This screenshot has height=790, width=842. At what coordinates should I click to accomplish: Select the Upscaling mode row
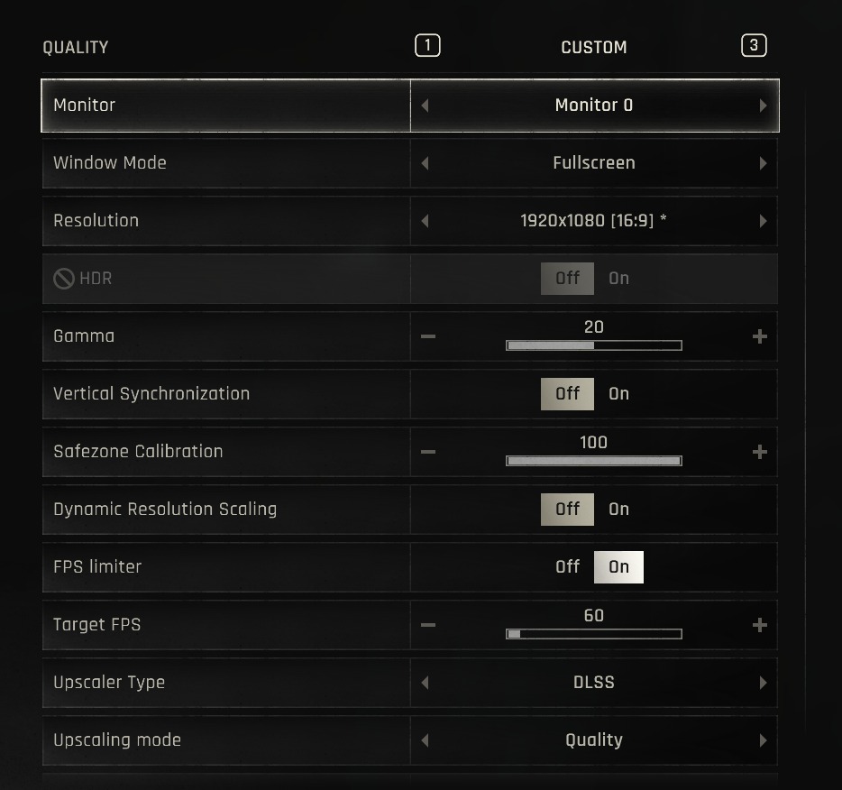(225, 740)
